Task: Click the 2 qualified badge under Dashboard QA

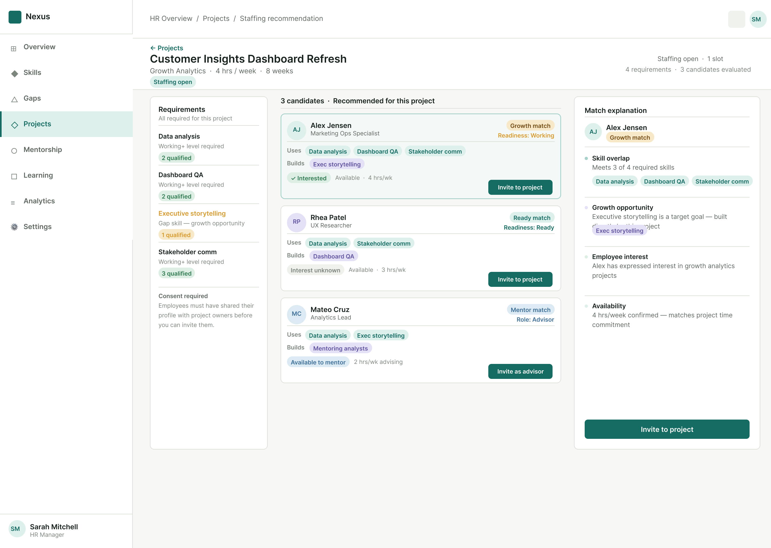Action: tap(176, 196)
